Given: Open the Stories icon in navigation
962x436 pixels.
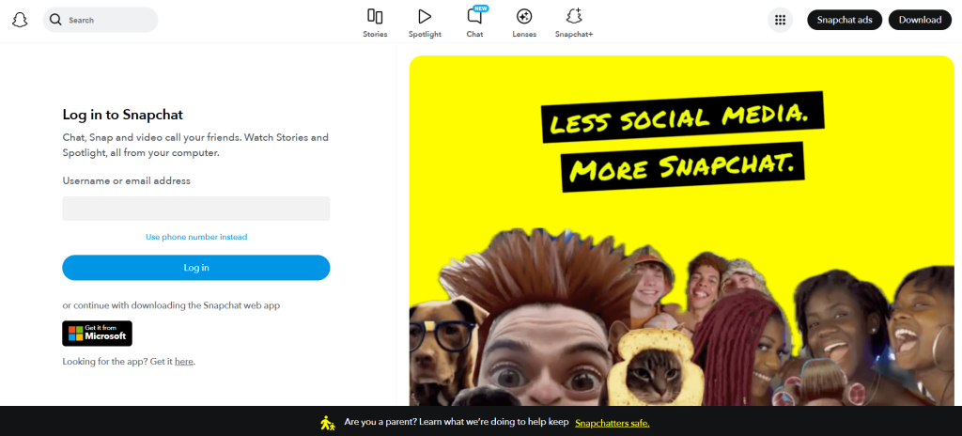Looking at the screenshot, I should click(x=375, y=17).
